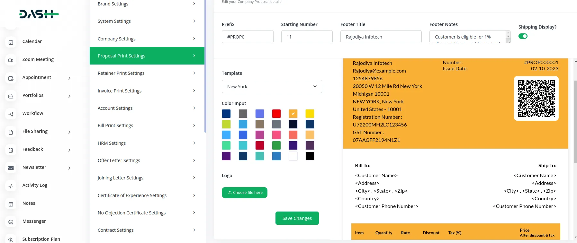Click the Save Changes button
This screenshot has height=243, width=577.
[x=297, y=218]
